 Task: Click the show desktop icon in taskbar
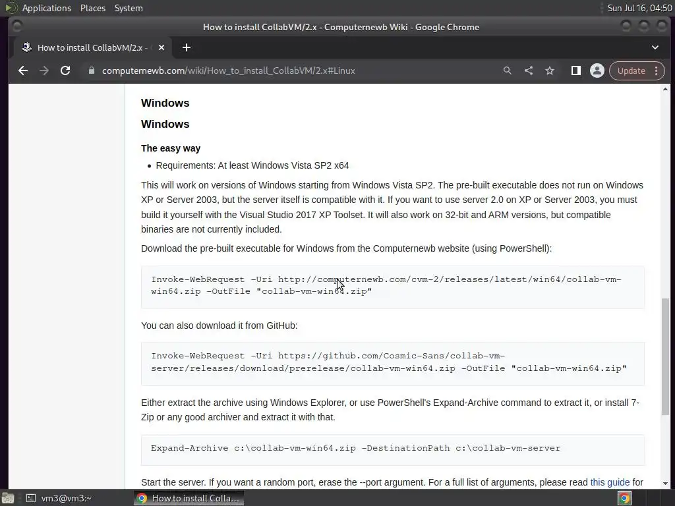[x=7, y=498]
